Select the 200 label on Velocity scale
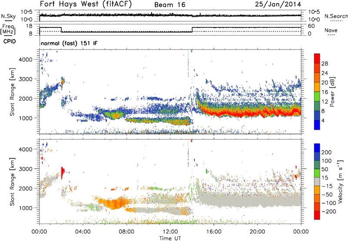 tap(327, 152)
